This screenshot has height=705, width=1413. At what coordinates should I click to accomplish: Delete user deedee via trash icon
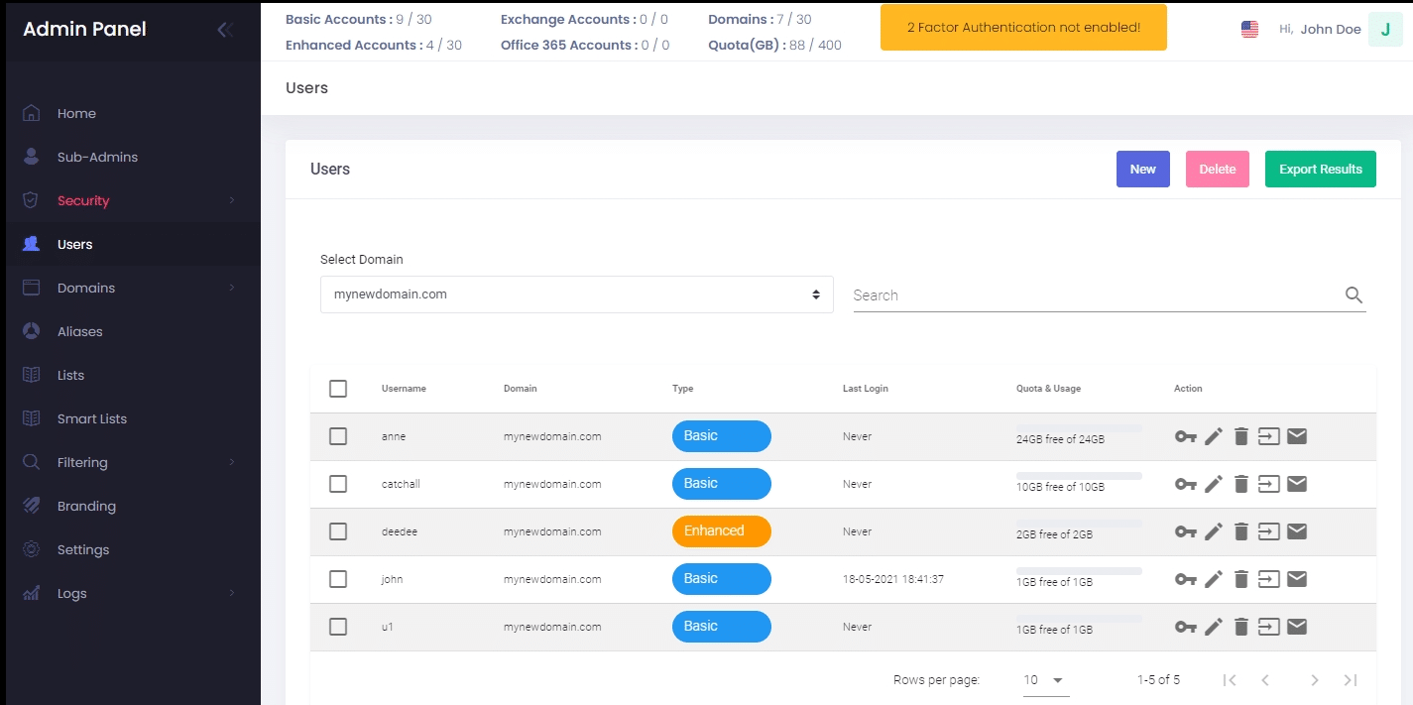pos(1240,531)
